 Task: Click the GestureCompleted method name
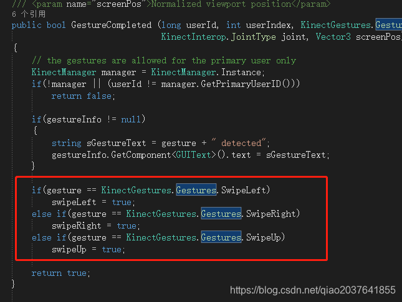[x=112, y=25]
